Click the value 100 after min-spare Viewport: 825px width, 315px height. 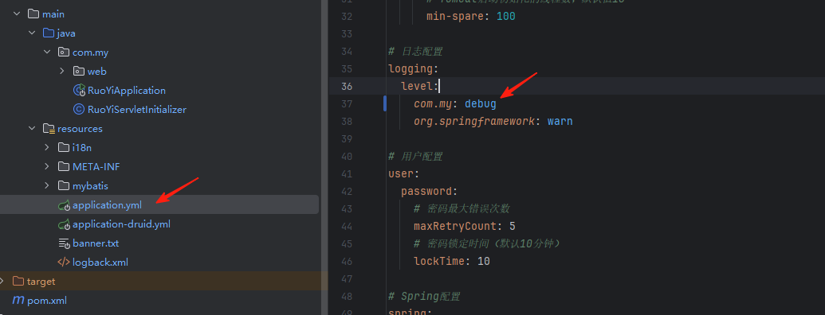505,16
